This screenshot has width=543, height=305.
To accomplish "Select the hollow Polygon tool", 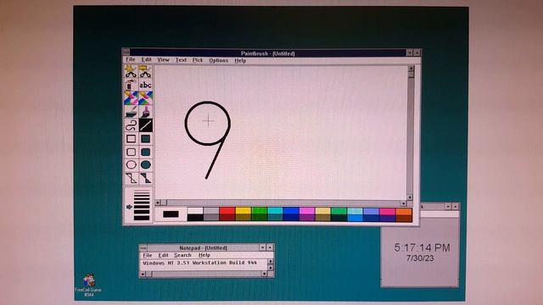I will [131, 178].
